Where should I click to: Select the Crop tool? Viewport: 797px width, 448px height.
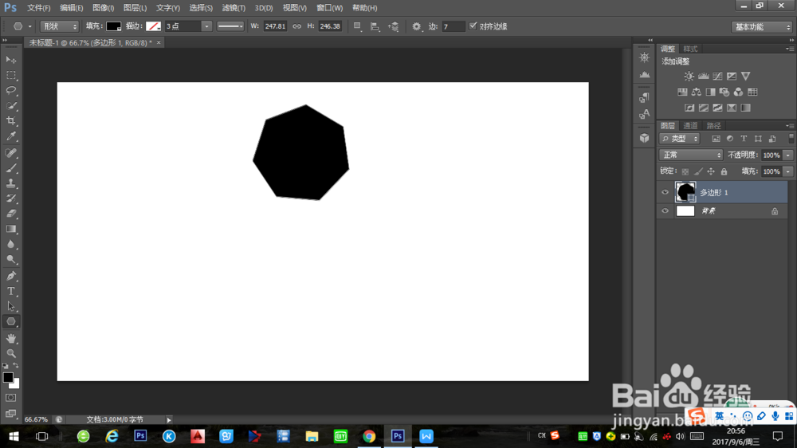click(x=10, y=121)
